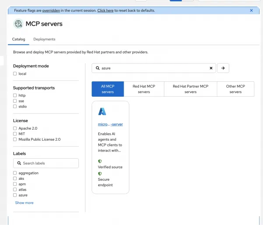
Task: Tick the MIT license checkbox
Action: coord(15,134)
